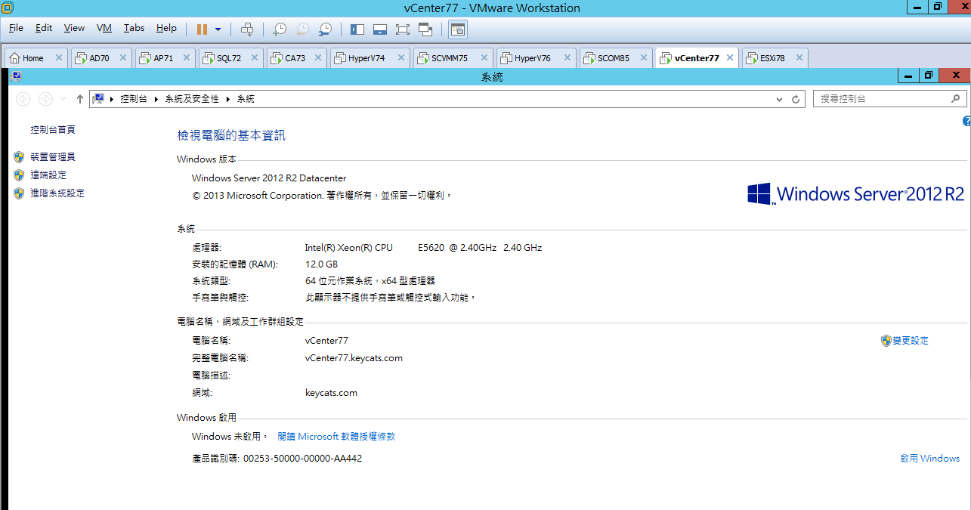Open 遠端設定 (Remote settings)
This screenshot has width=971, height=510.
pyautogui.click(x=48, y=175)
